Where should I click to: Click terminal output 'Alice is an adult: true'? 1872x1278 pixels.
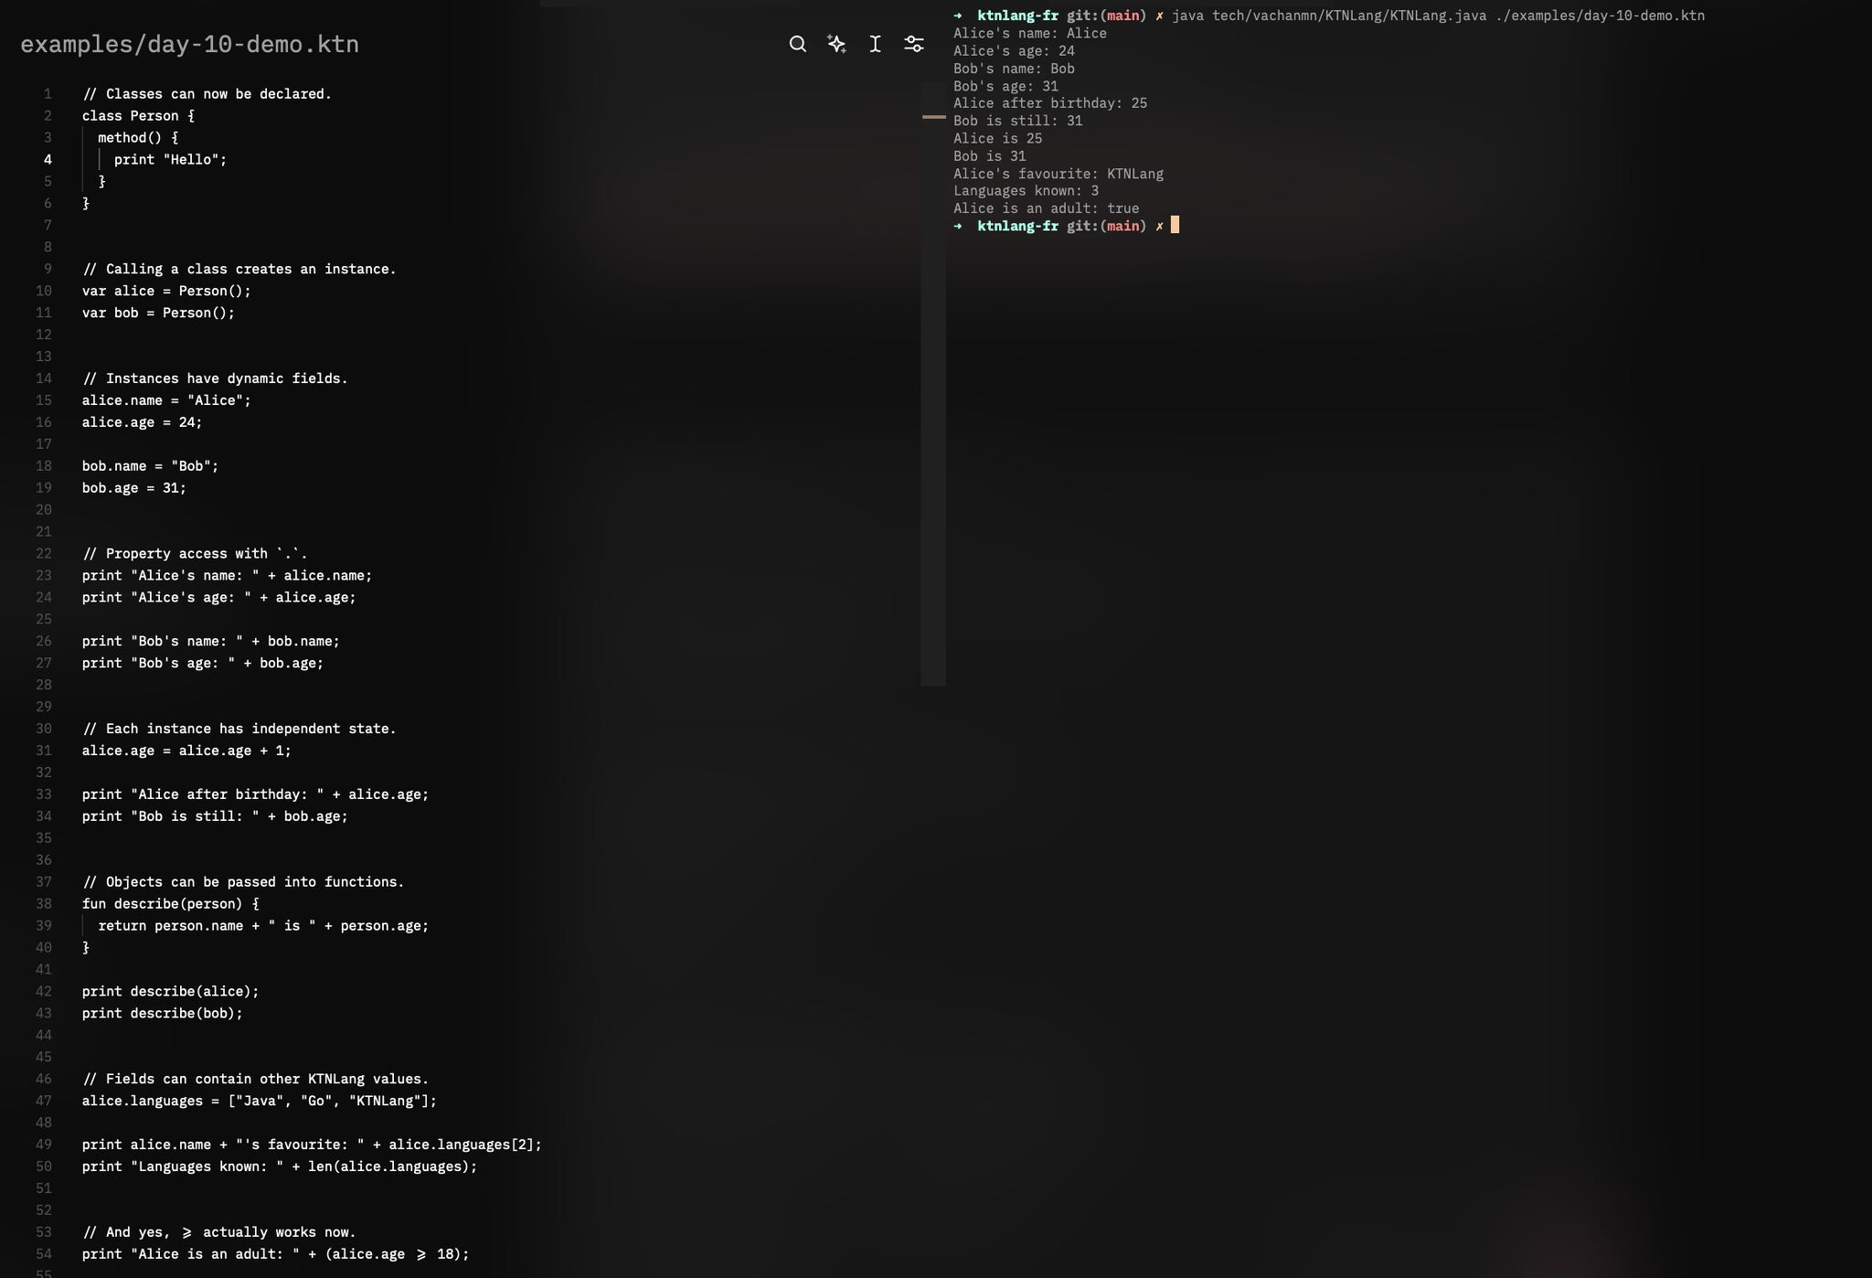point(1046,208)
